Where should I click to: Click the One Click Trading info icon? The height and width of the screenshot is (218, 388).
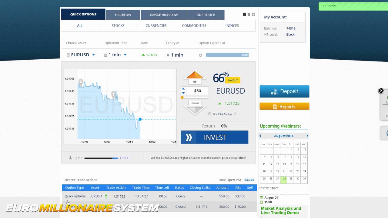(235, 114)
